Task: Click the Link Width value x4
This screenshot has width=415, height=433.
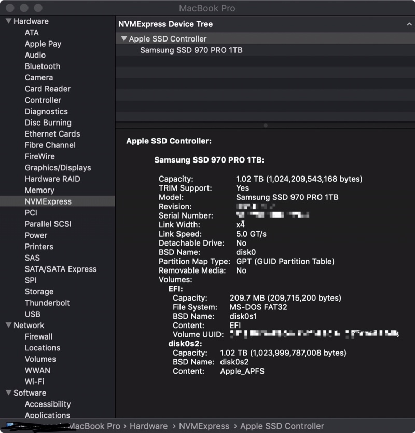Action: tap(240, 224)
